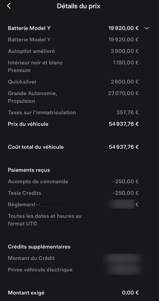Viewport: 159px width, 301px height.
Task: Tap the Tesla Credits payment row
Action: (x=73, y=193)
